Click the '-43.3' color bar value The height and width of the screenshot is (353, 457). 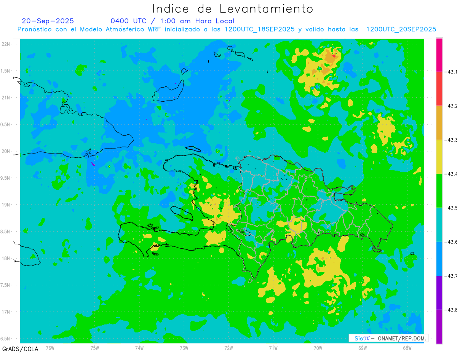[x=451, y=140]
